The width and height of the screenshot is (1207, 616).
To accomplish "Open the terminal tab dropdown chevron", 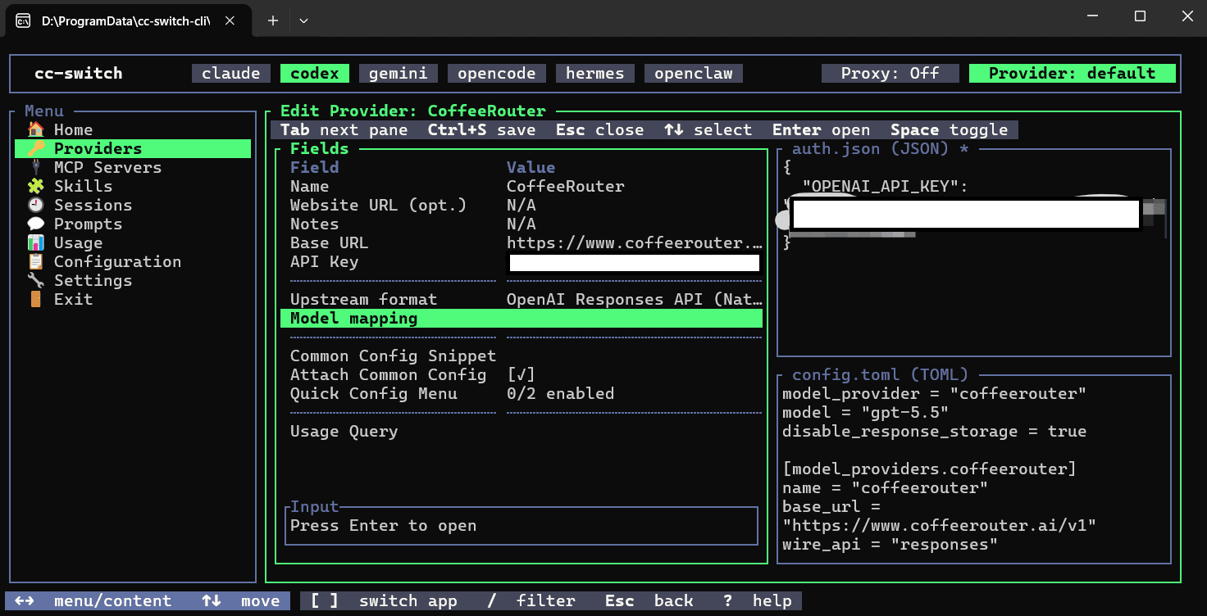I will [303, 20].
